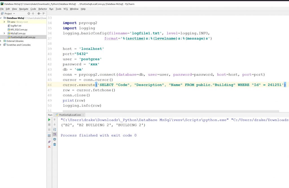Open the Project view dropdown
Viewport: 289px width, 188px height.
point(14,14)
